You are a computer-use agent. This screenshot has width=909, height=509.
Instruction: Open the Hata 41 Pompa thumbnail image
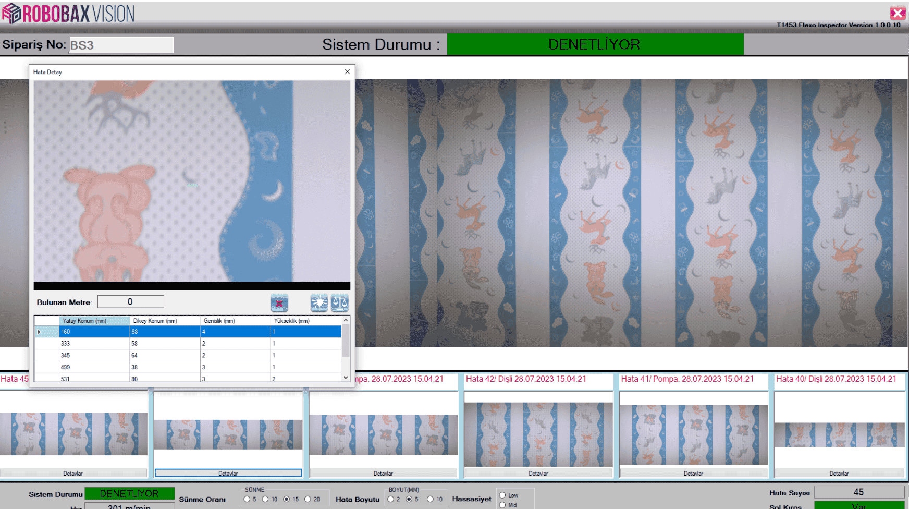coord(693,434)
